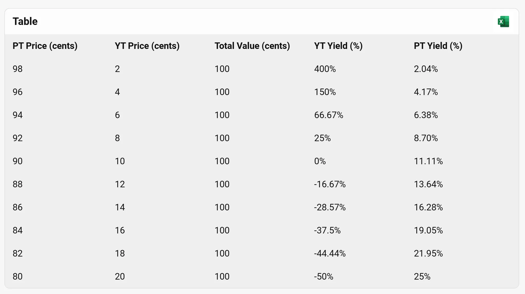Click the PT Yield (%) column header
The height and width of the screenshot is (294, 525).
tap(438, 46)
